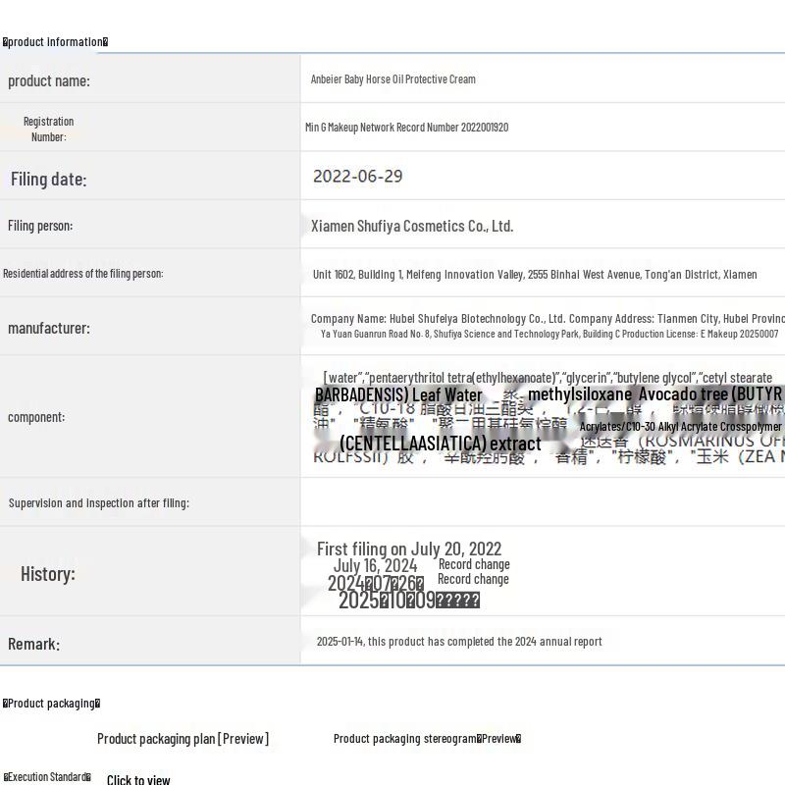Click the "Registration Number:" label
Image resolution: width=785 pixels, height=785 pixels.
click(x=48, y=130)
